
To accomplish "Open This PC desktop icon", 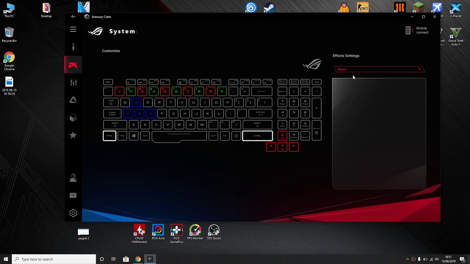I will (9, 10).
